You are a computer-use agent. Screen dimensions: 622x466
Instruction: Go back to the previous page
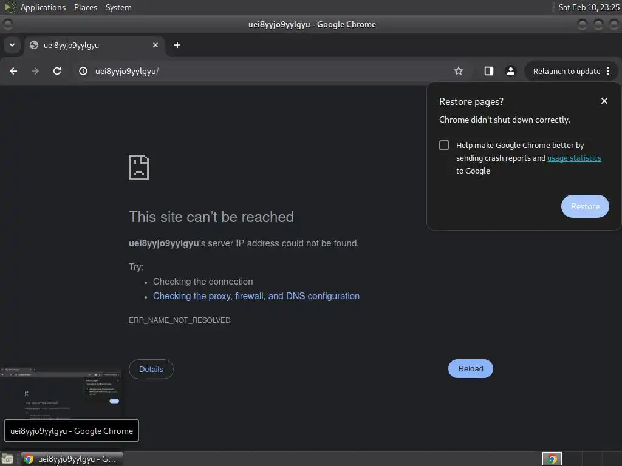point(13,71)
